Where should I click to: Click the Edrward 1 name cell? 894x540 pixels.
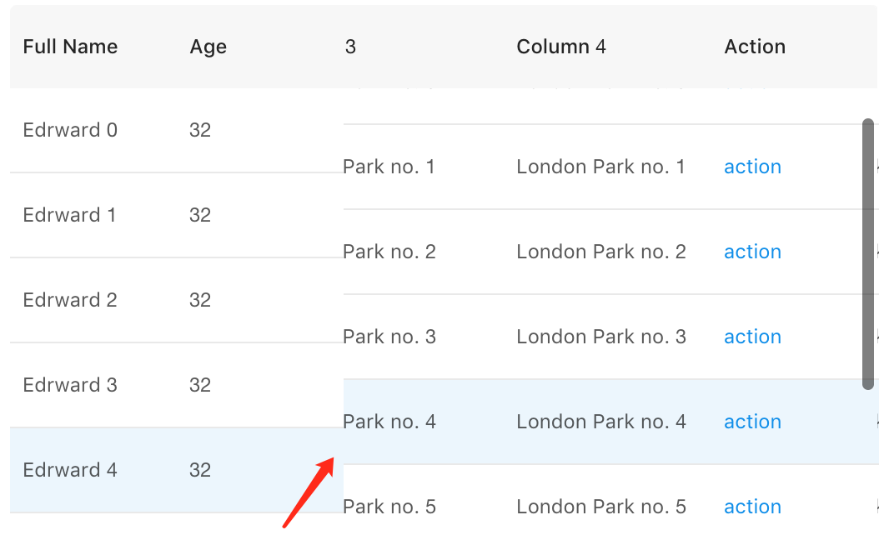tap(69, 215)
